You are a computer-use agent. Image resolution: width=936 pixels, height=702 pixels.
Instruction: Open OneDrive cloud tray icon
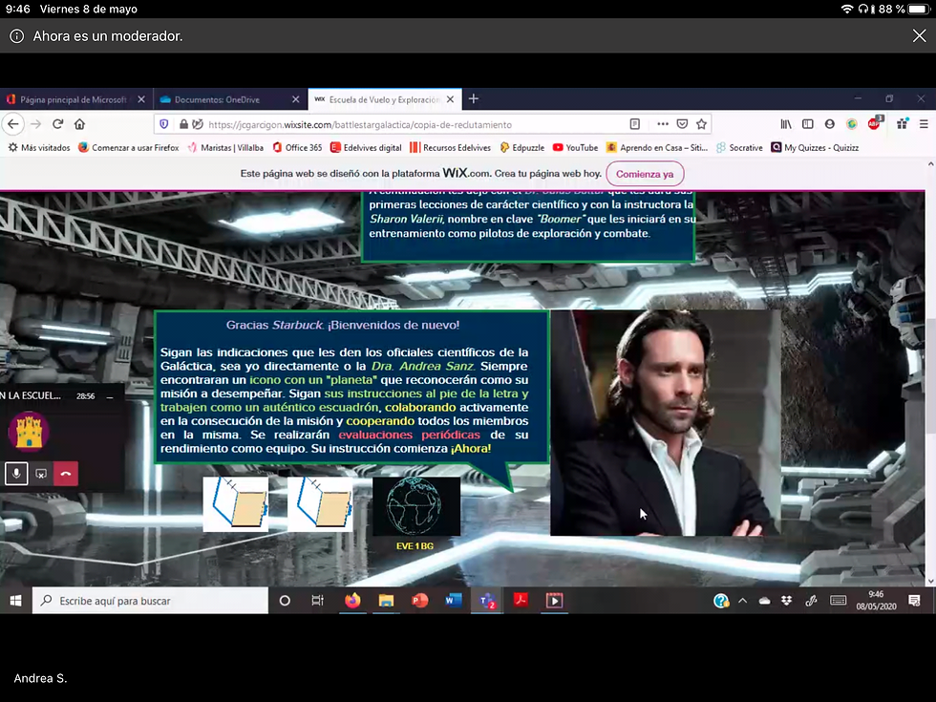(764, 601)
